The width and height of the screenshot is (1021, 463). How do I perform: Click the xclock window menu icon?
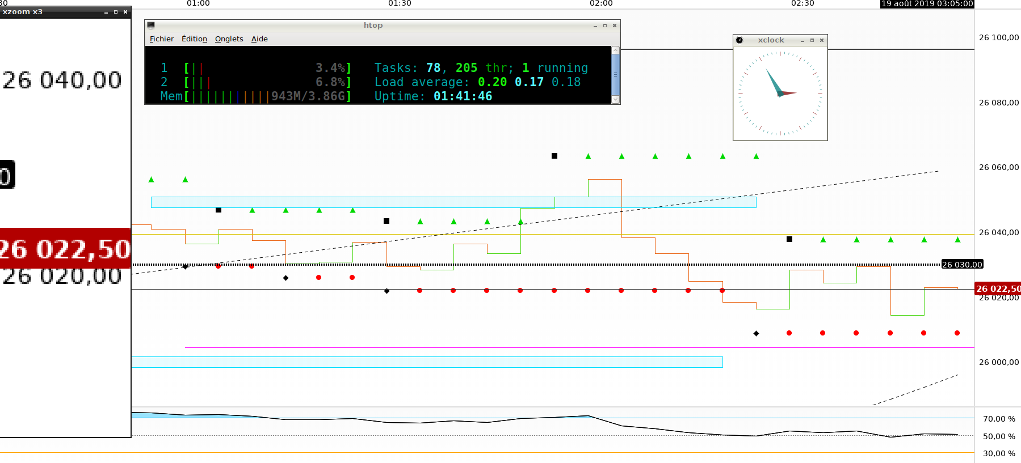click(740, 40)
